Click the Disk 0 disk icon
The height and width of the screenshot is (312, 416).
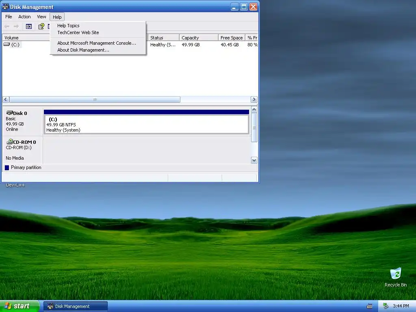(10, 113)
